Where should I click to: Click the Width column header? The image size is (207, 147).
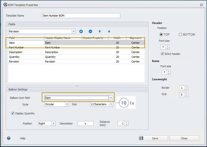[117, 38]
